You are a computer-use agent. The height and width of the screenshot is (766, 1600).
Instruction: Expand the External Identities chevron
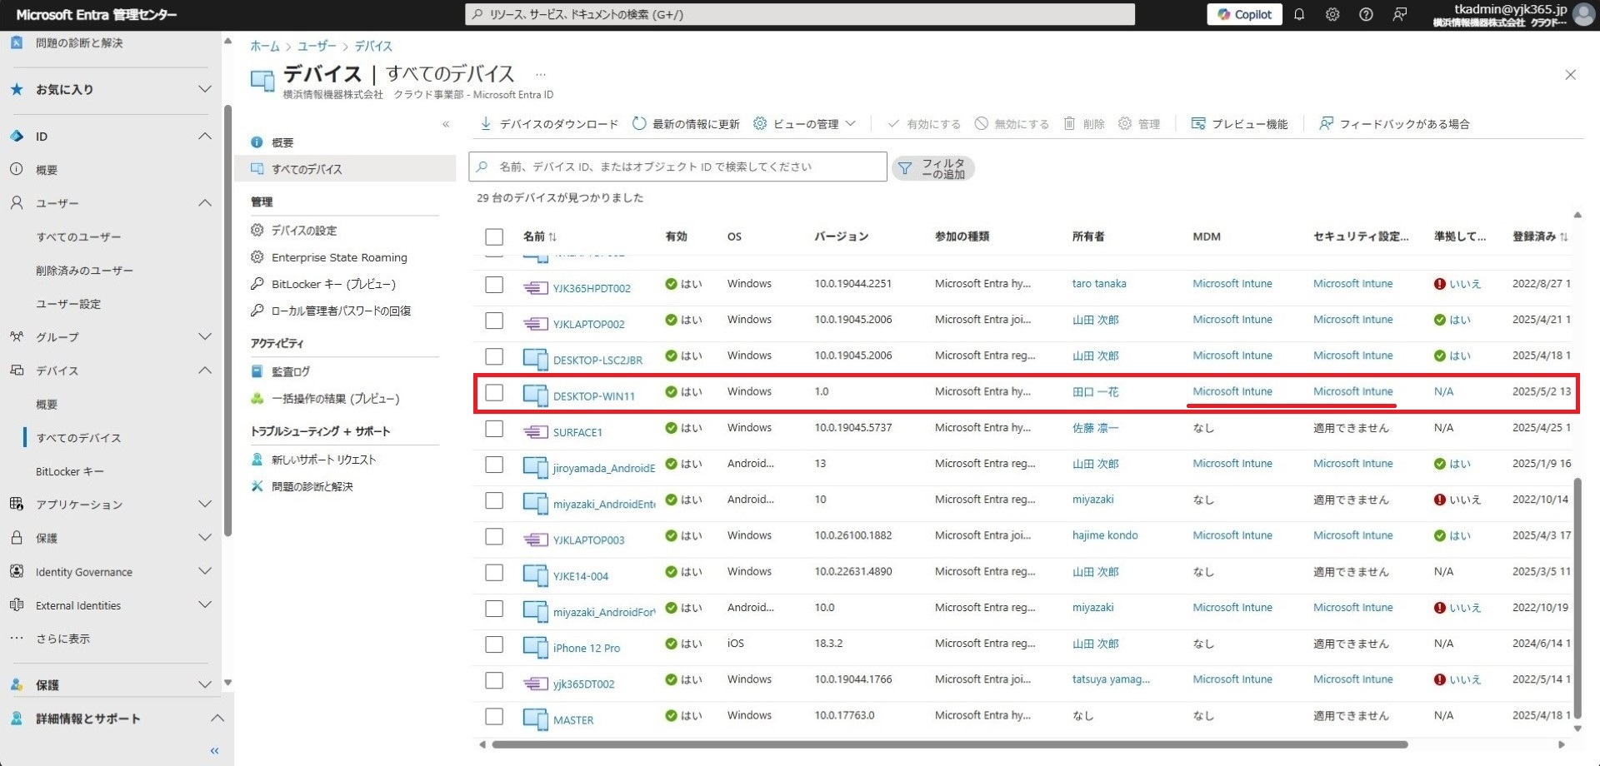point(205,604)
